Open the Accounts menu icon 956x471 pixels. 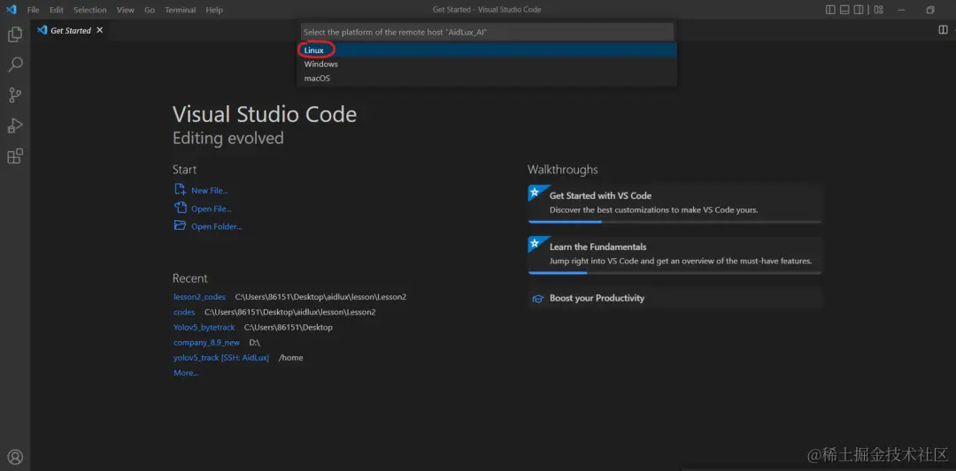click(15, 457)
